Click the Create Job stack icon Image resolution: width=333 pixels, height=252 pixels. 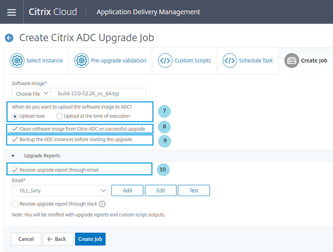click(x=292, y=60)
